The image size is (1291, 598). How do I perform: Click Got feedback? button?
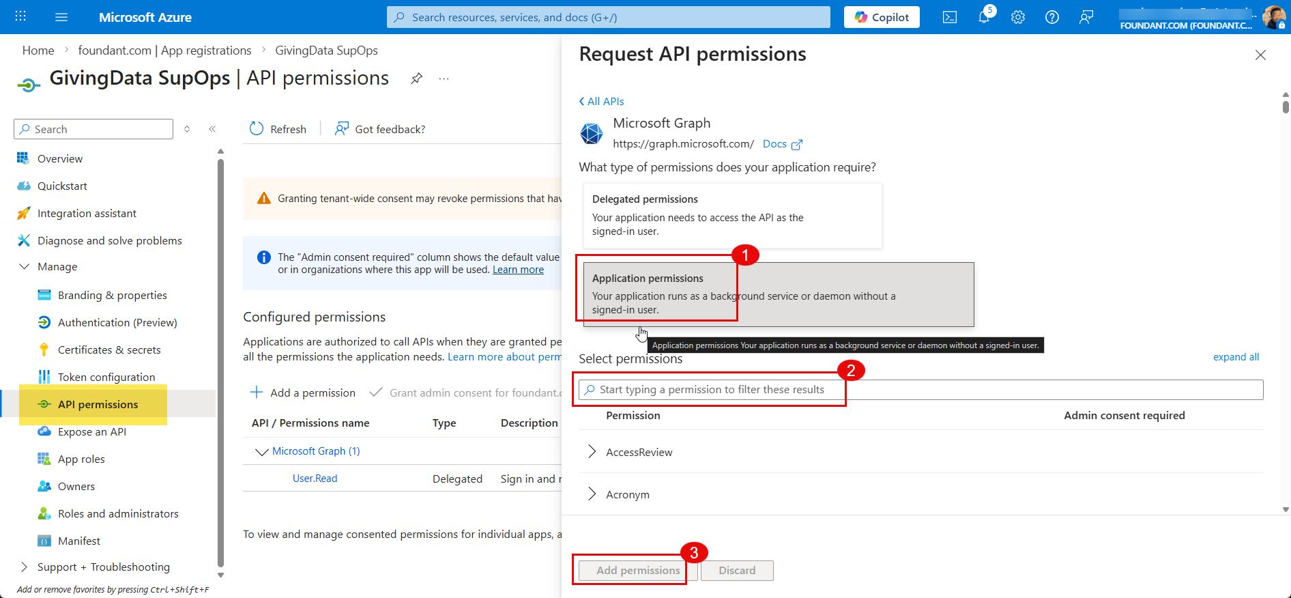click(380, 129)
